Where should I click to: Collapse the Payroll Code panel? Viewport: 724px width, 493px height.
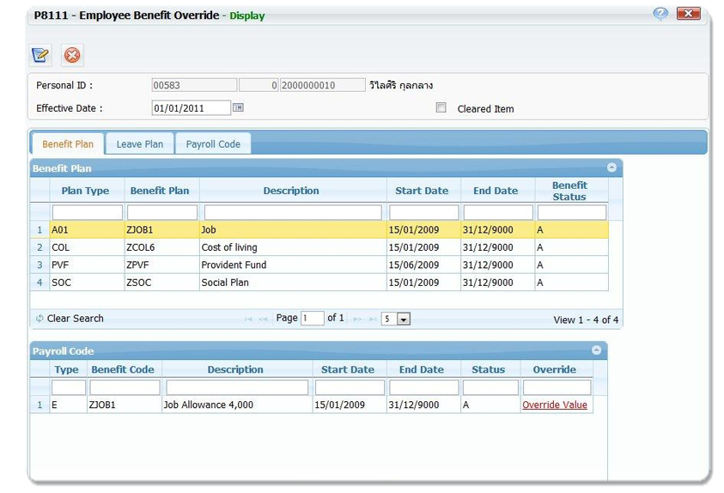pos(596,350)
